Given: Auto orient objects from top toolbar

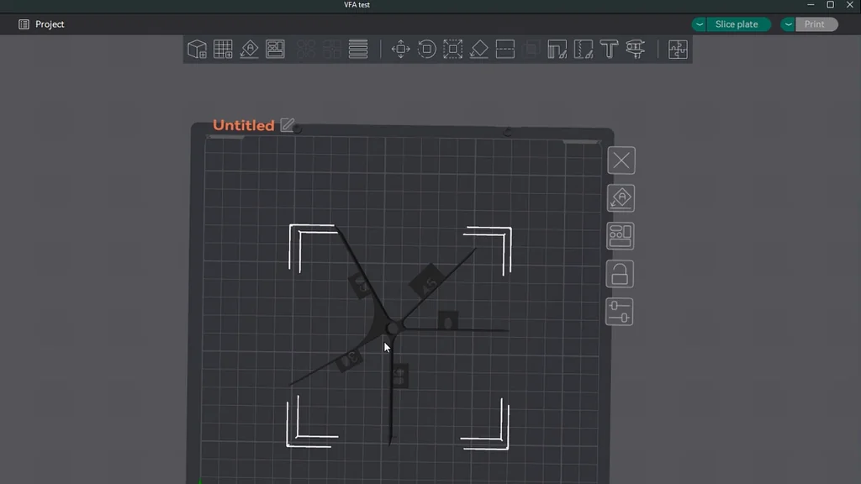Looking at the screenshot, I should pyautogui.click(x=249, y=50).
